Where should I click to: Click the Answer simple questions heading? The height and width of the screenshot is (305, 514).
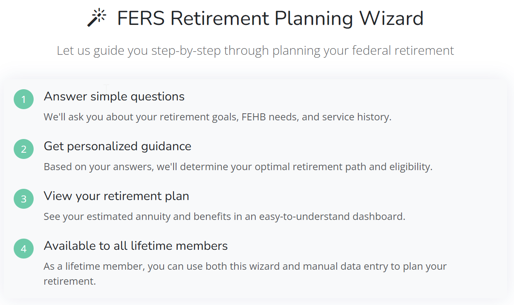point(114,97)
